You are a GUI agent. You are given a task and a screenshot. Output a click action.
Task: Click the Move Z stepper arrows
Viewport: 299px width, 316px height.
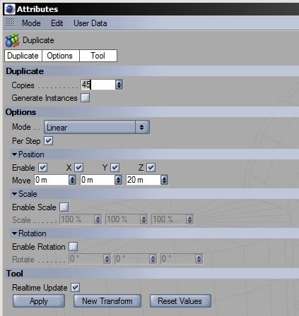pos(164,180)
